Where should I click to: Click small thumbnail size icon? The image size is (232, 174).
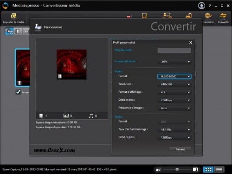pos(158,170)
